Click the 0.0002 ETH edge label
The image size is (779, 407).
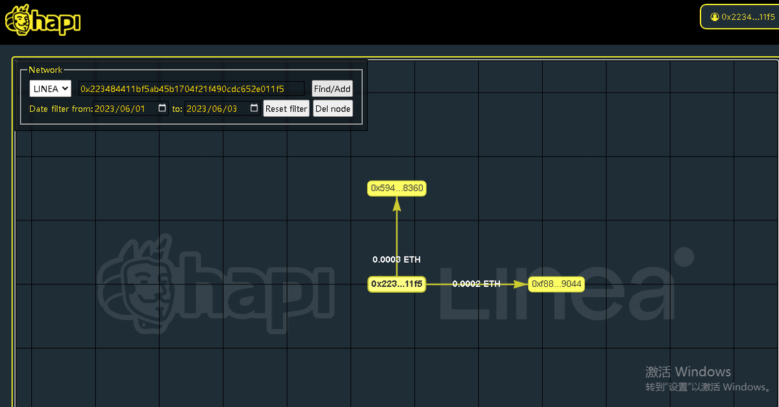click(476, 284)
